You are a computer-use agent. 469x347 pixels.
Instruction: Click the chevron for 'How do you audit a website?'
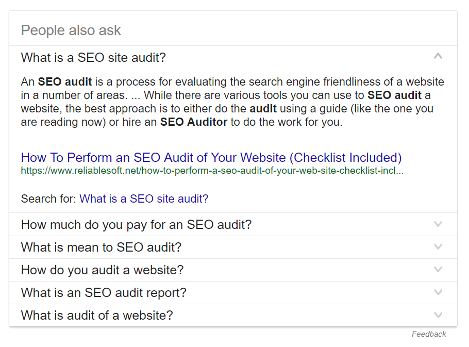click(438, 269)
